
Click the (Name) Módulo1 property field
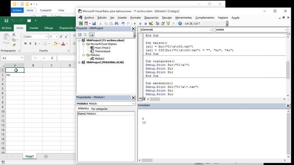106,114
